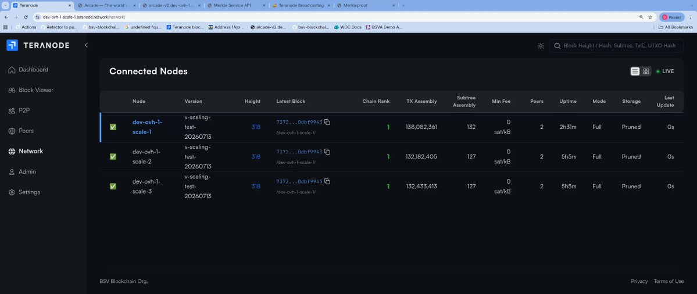Viewport: 697px width, 294px height.
Task: Switch to the Merkleproof tab
Action: coord(365,5)
